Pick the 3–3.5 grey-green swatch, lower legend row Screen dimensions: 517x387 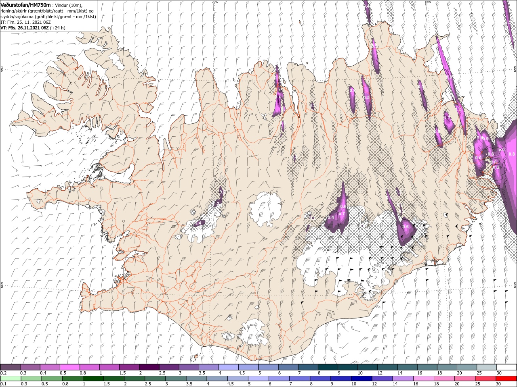(175, 379)
